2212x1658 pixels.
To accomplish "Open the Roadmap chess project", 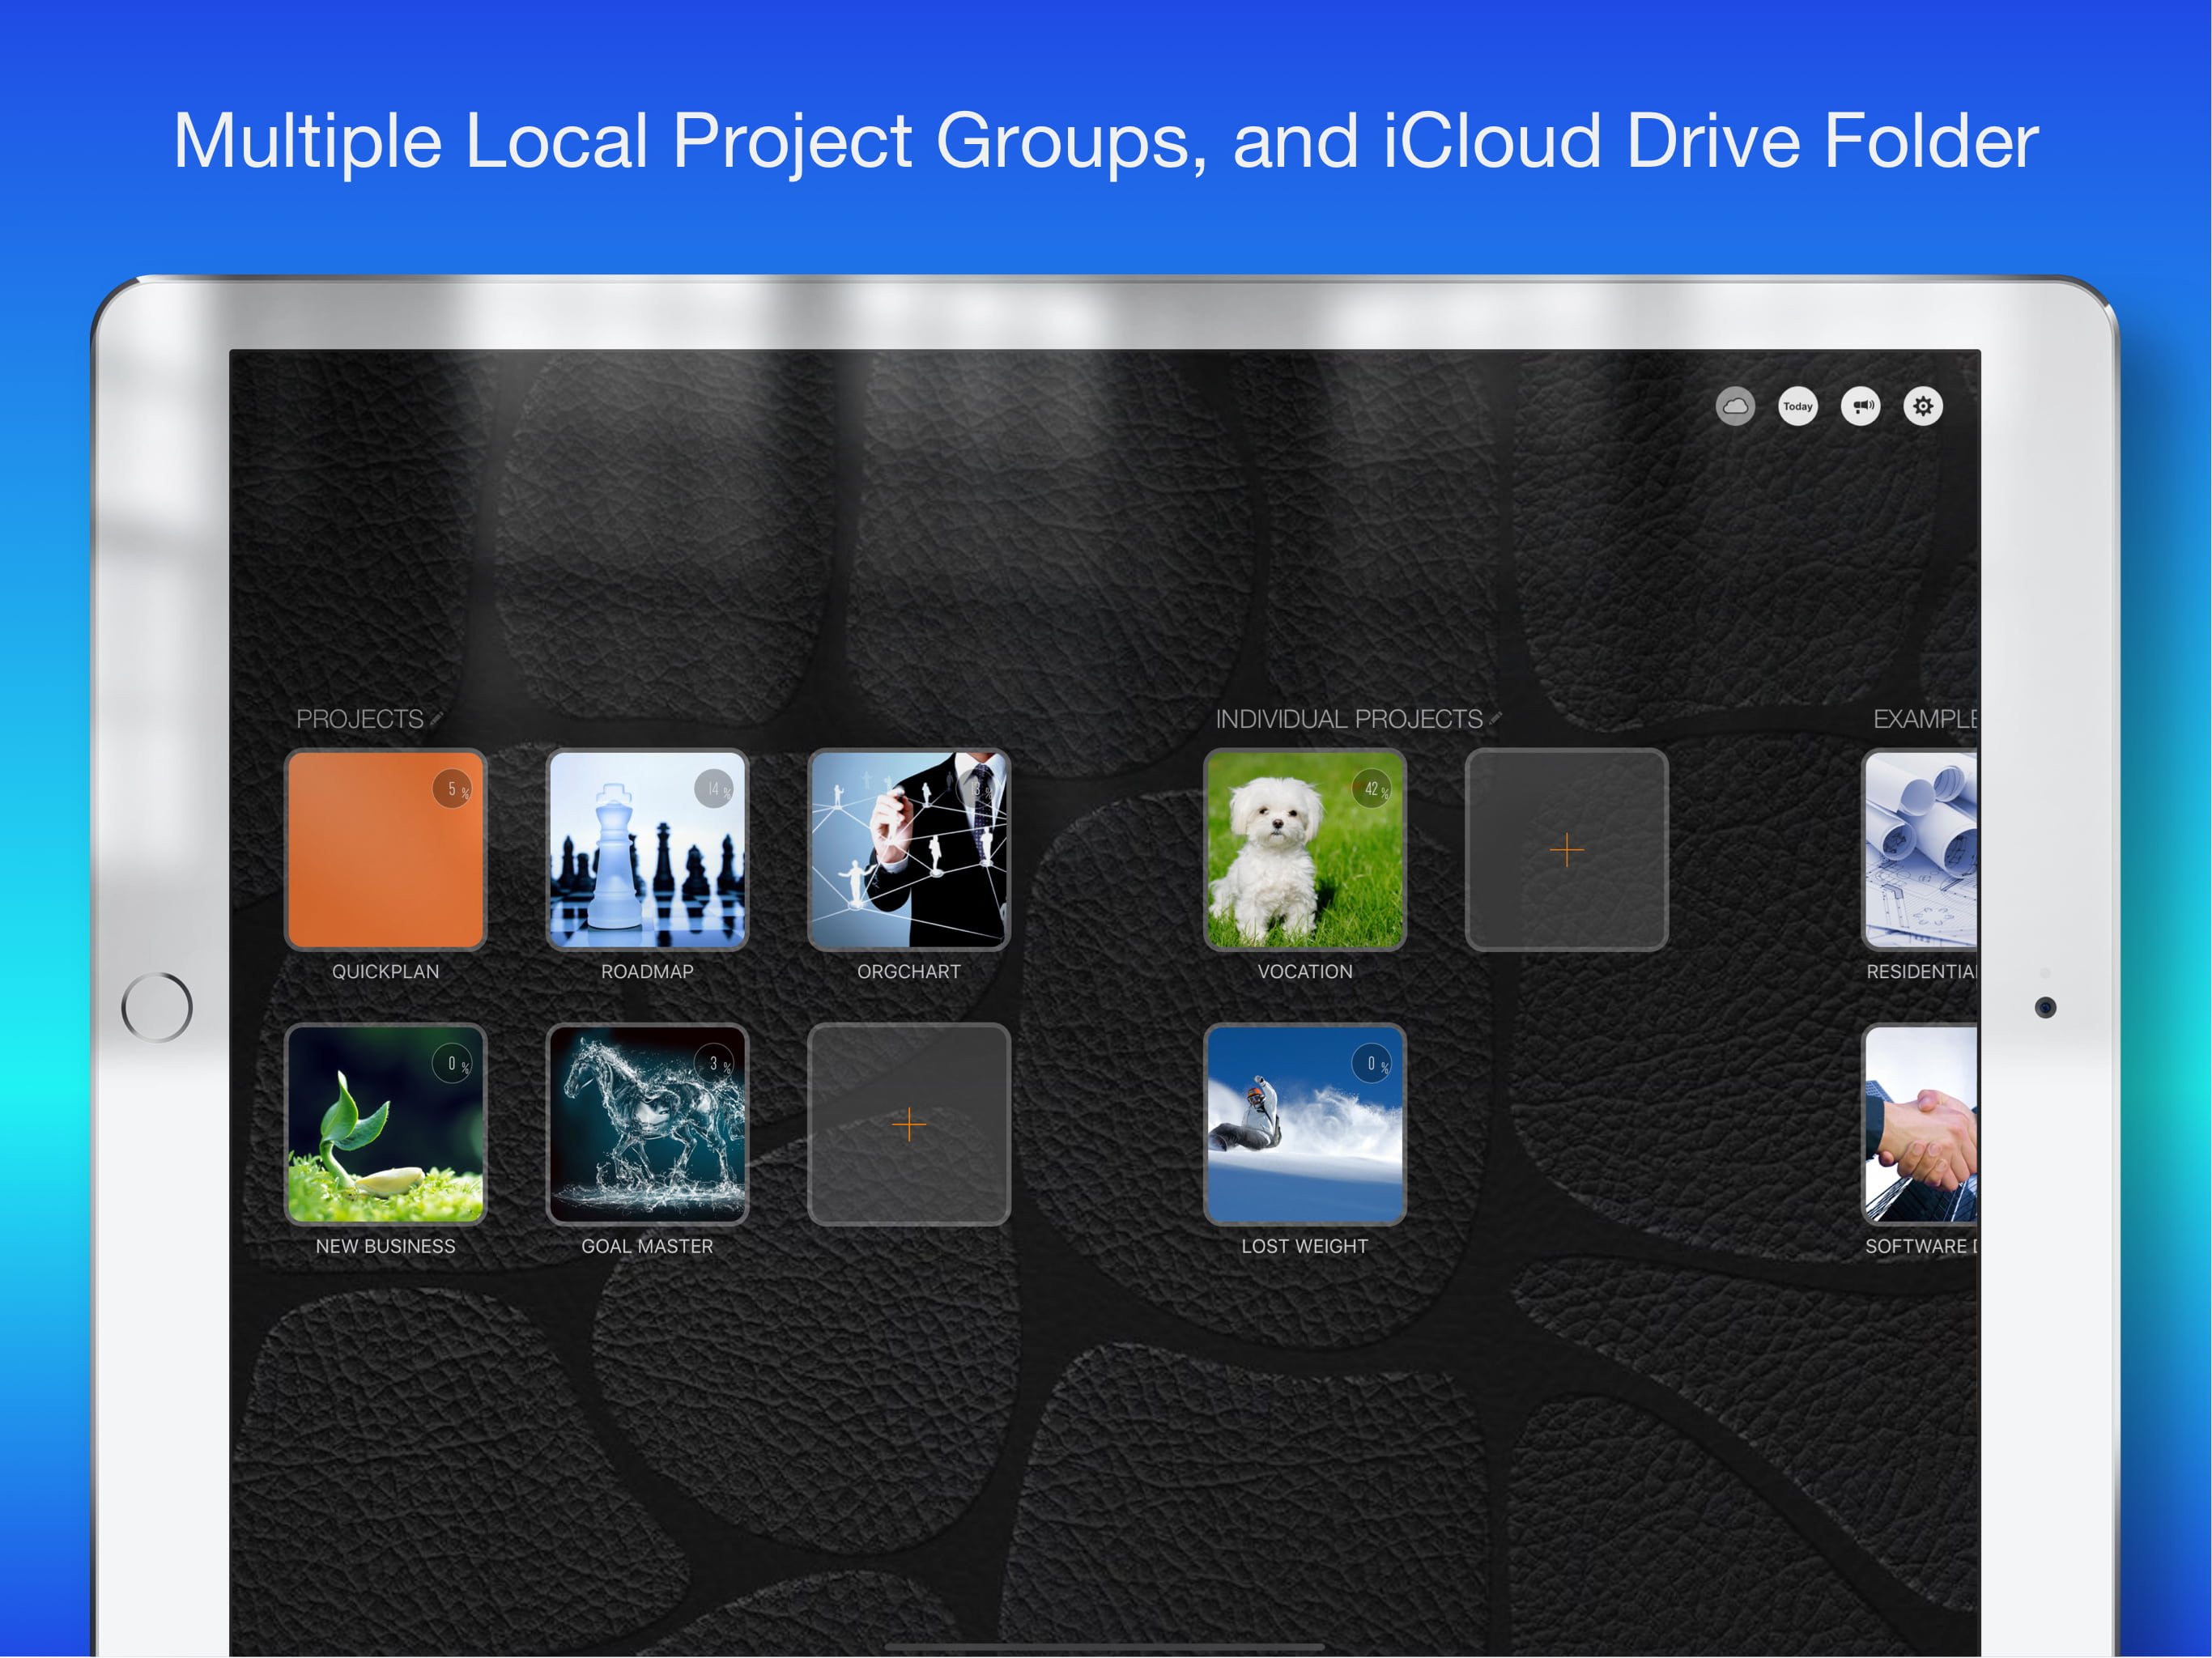I will point(647,850).
